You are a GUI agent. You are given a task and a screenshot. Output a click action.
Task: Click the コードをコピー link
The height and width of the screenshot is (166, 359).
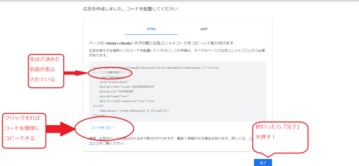tap(103, 128)
